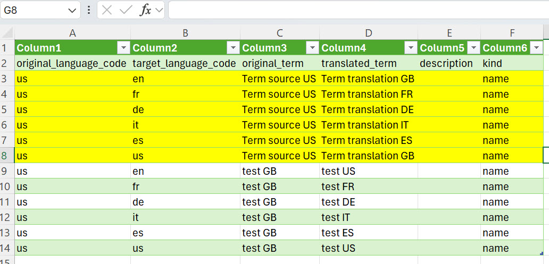Click into the formula bar input area
The width and height of the screenshot is (549, 264).
(359, 10)
